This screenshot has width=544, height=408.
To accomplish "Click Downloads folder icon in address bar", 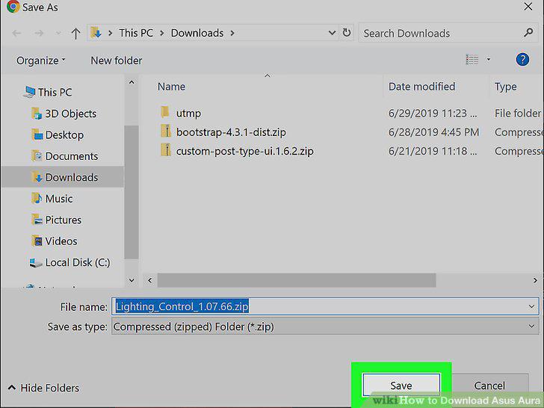I will pos(96,33).
